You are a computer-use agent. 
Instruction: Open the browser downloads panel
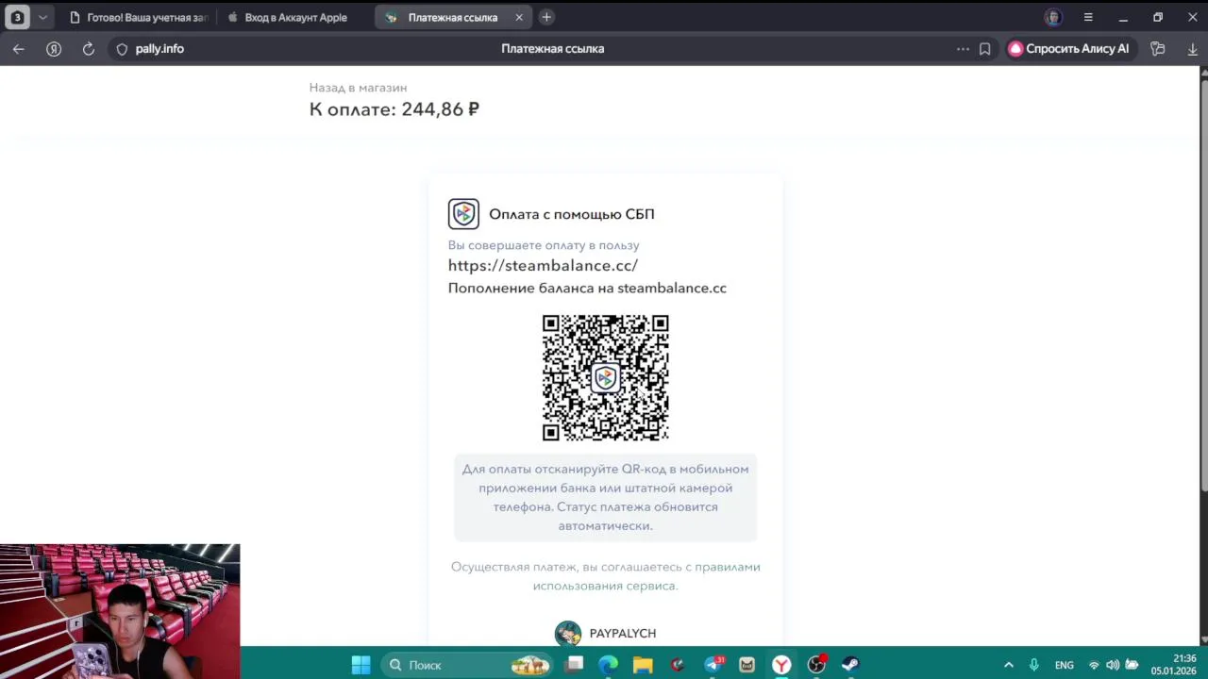(1192, 49)
